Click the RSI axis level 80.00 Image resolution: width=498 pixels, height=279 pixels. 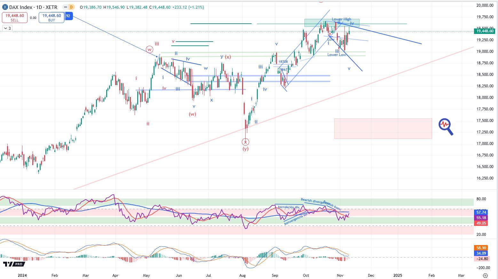pyautogui.click(x=481, y=199)
